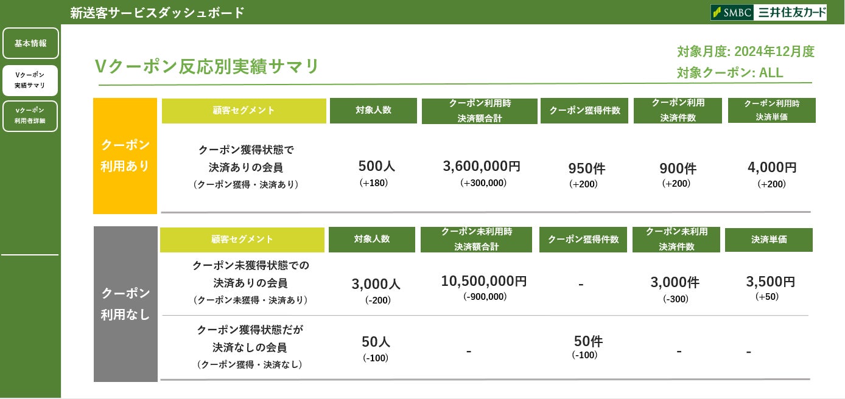Viewport: 845px width, 399px height.
Task: Click the クーポン未利用時決済額合計 column header
Action: (476, 239)
